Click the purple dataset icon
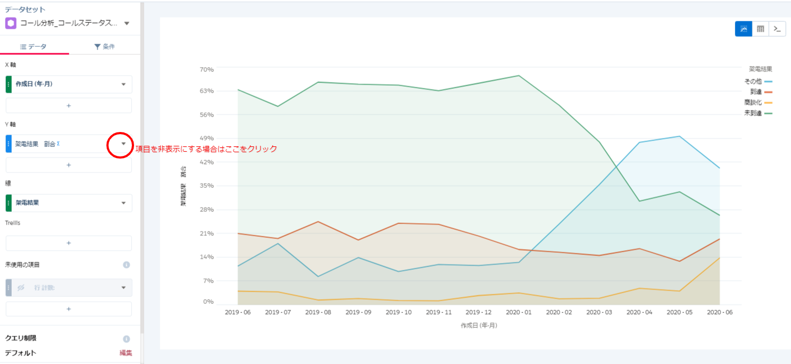 click(x=11, y=23)
